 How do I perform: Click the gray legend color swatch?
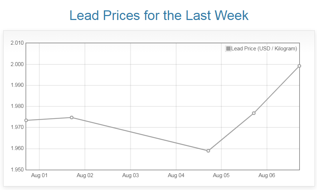click(228, 49)
